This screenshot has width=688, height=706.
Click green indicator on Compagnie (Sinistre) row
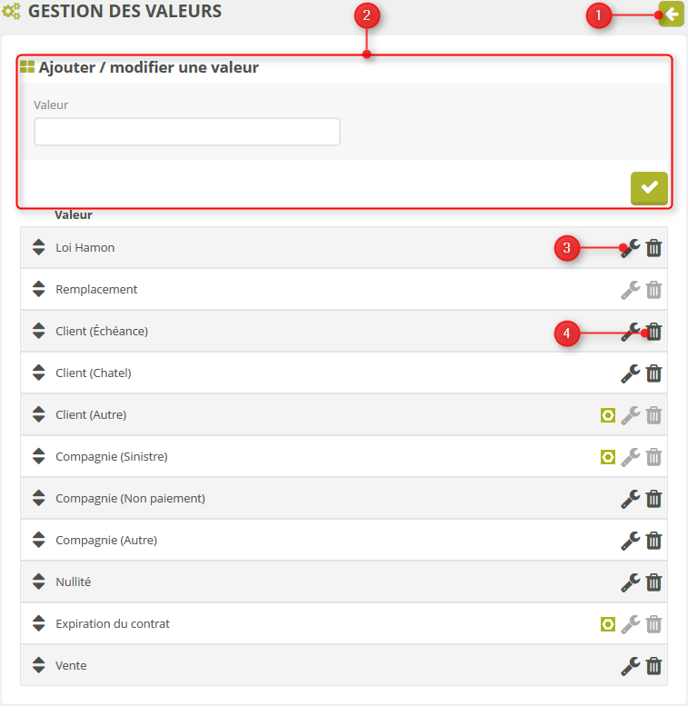(x=608, y=457)
